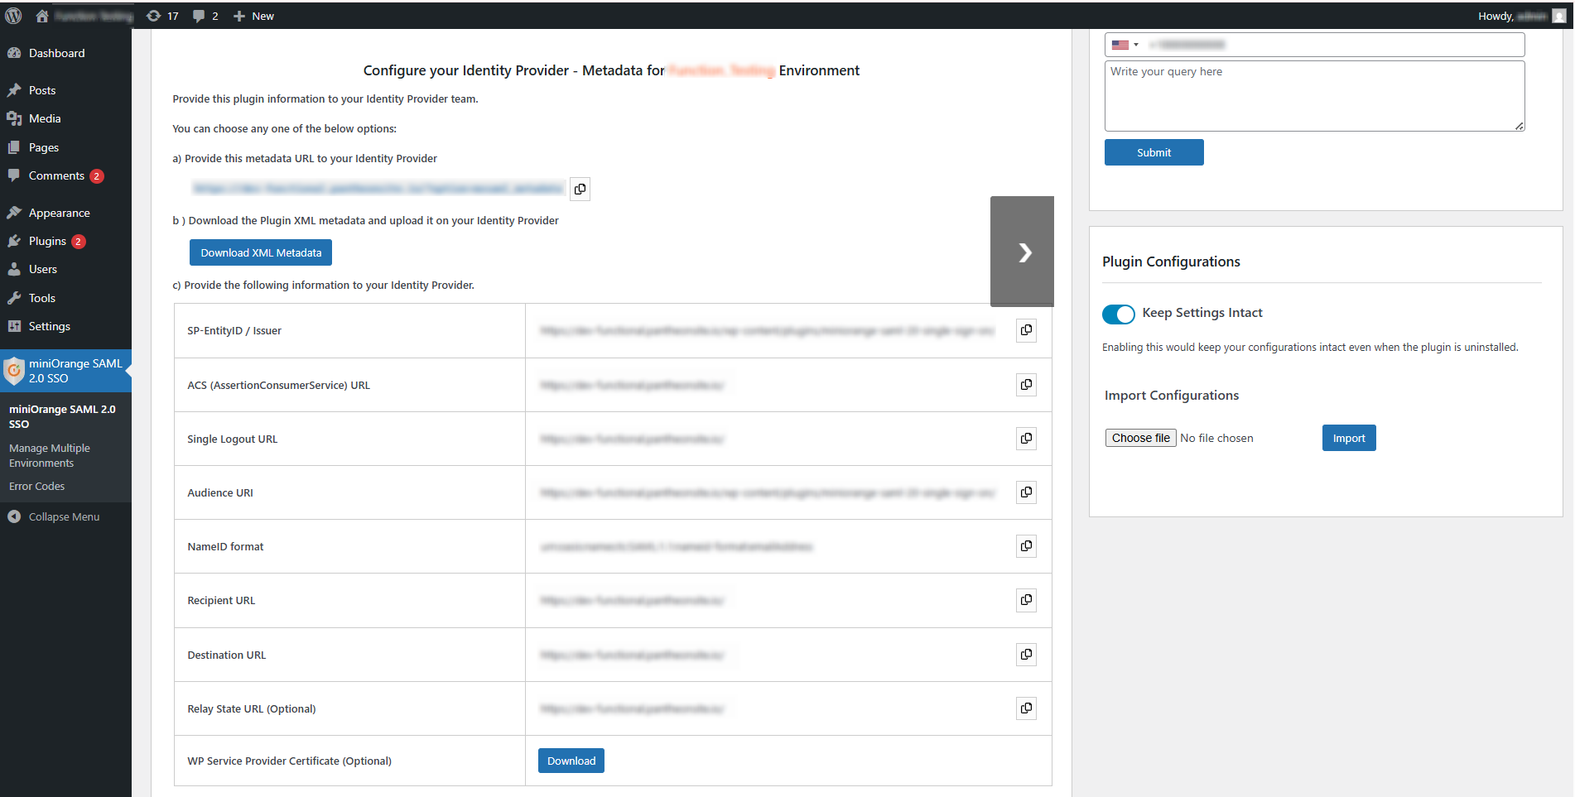This screenshot has width=1575, height=797.
Task: Click the WordPress logo in admin bar
Action: tap(13, 16)
